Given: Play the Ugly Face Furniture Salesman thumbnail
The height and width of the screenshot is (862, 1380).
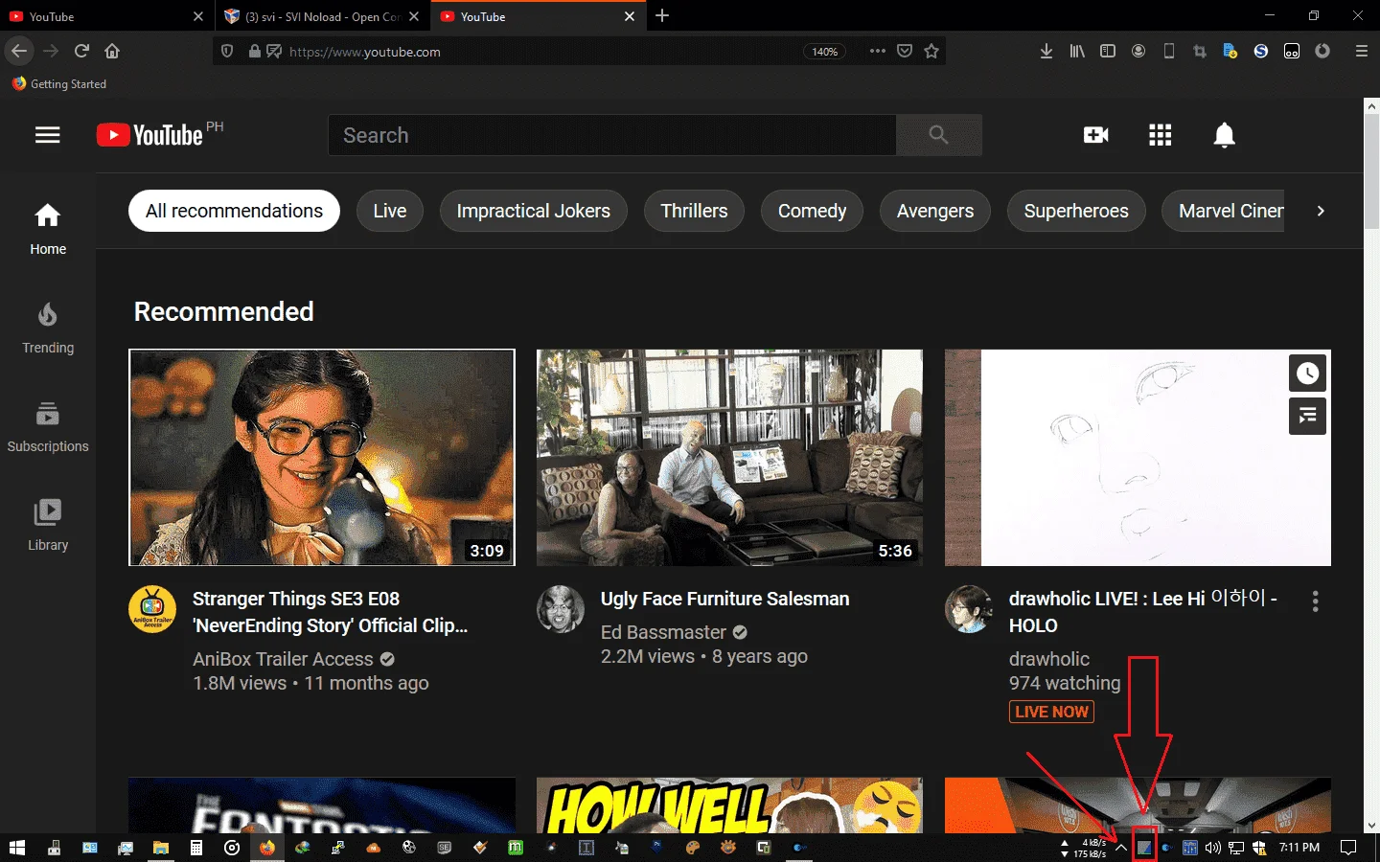Looking at the screenshot, I should point(729,457).
